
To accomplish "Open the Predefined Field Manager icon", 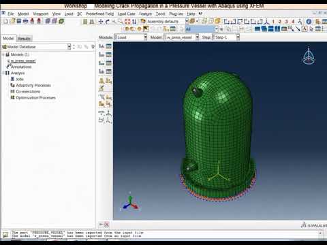I will pos(109,63).
